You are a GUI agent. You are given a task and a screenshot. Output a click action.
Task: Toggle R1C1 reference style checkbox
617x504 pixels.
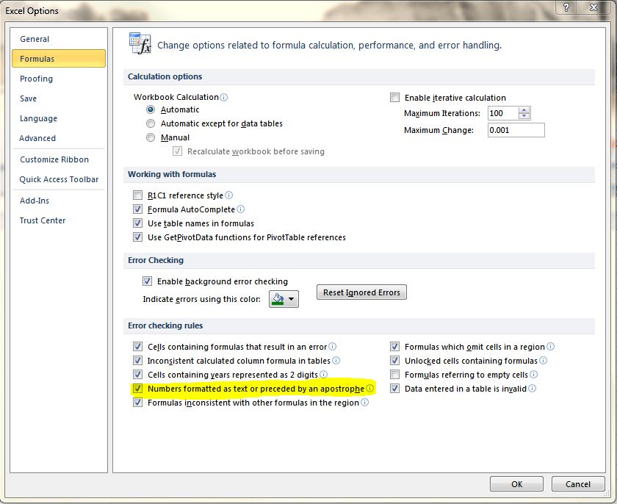[x=137, y=196]
